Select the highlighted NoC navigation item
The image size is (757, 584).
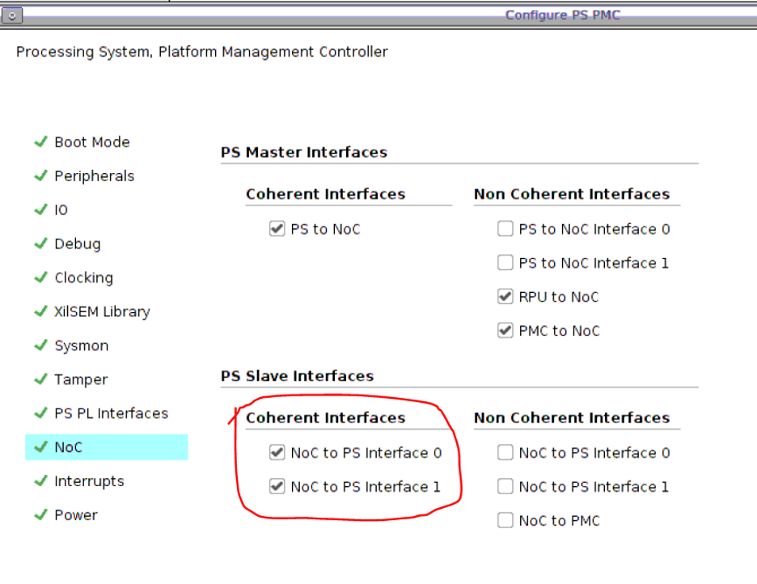click(x=69, y=447)
